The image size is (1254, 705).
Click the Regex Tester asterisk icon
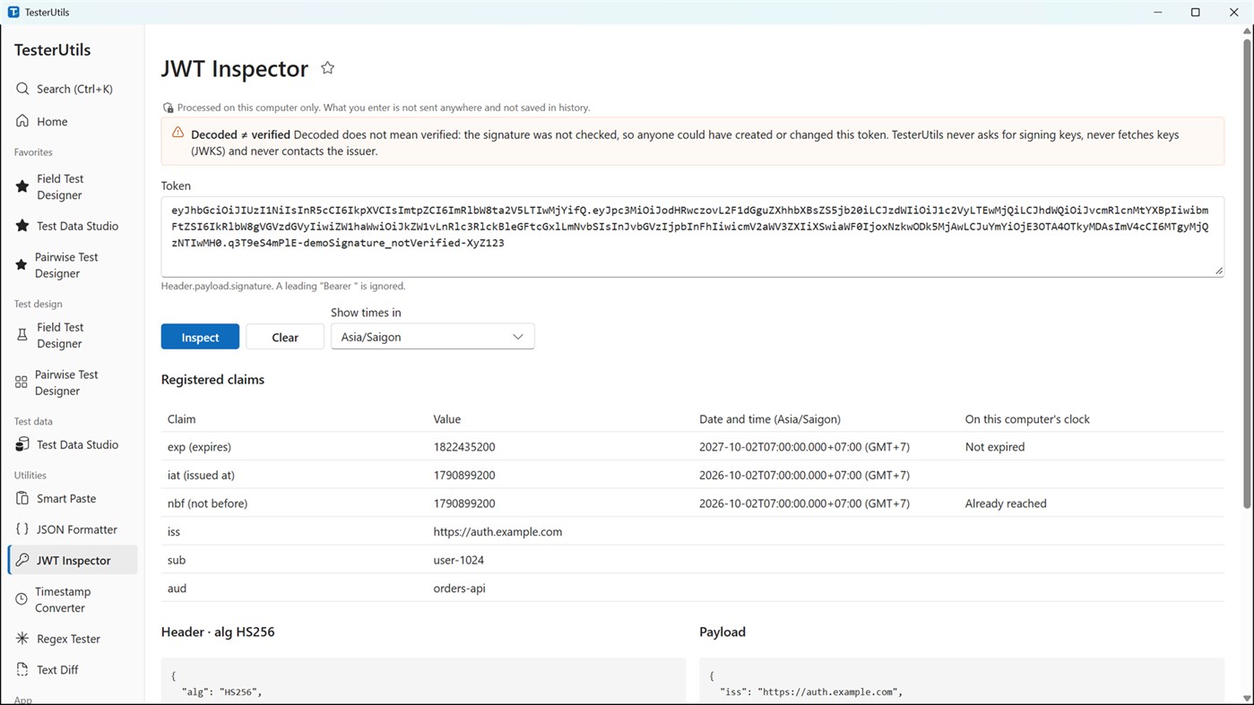pyautogui.click(x=22, y=639)
